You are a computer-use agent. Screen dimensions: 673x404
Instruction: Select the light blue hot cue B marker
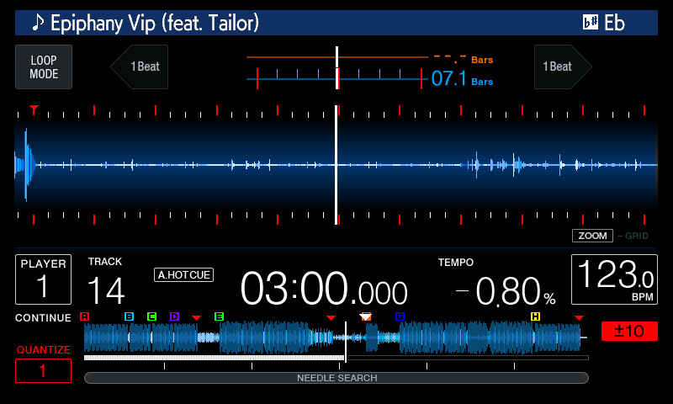(x=129, y=316)
